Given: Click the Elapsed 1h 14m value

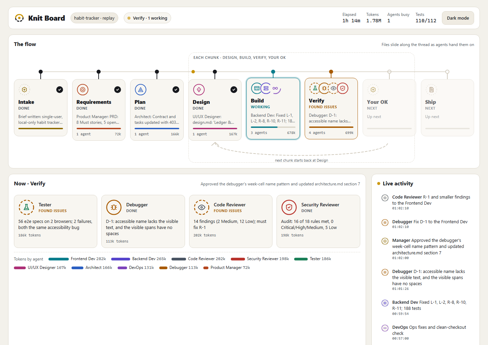Looking at the screenshot, I should tap(351, 21).
